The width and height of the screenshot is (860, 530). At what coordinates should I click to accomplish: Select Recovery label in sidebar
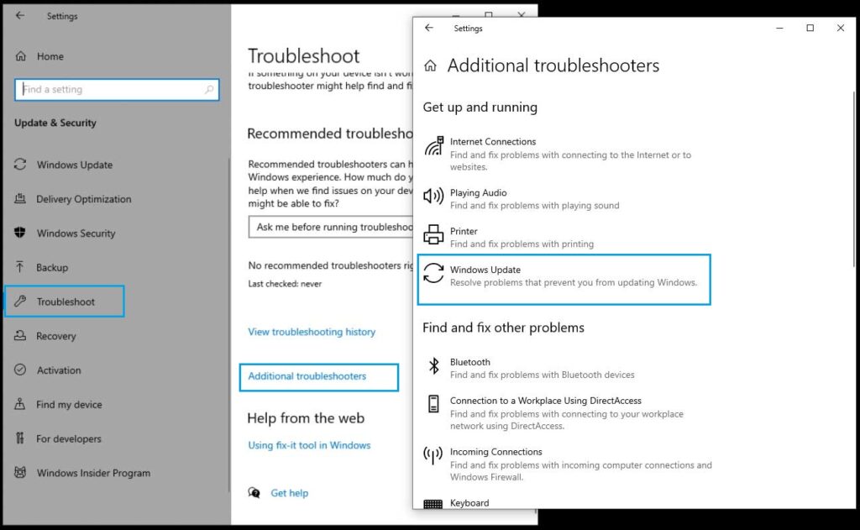click(56, 336)
